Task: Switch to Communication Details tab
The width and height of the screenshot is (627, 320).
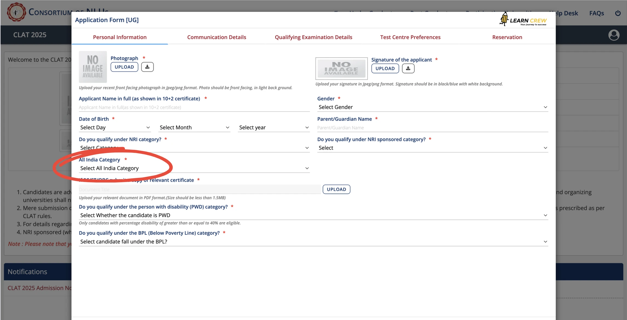Action: (216, 37)
